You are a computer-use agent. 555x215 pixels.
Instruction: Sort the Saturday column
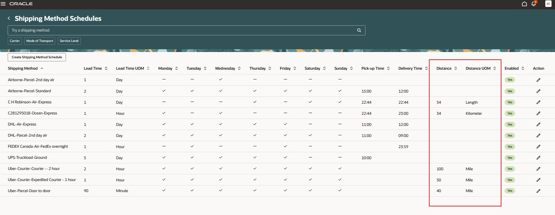click(324, 68)
